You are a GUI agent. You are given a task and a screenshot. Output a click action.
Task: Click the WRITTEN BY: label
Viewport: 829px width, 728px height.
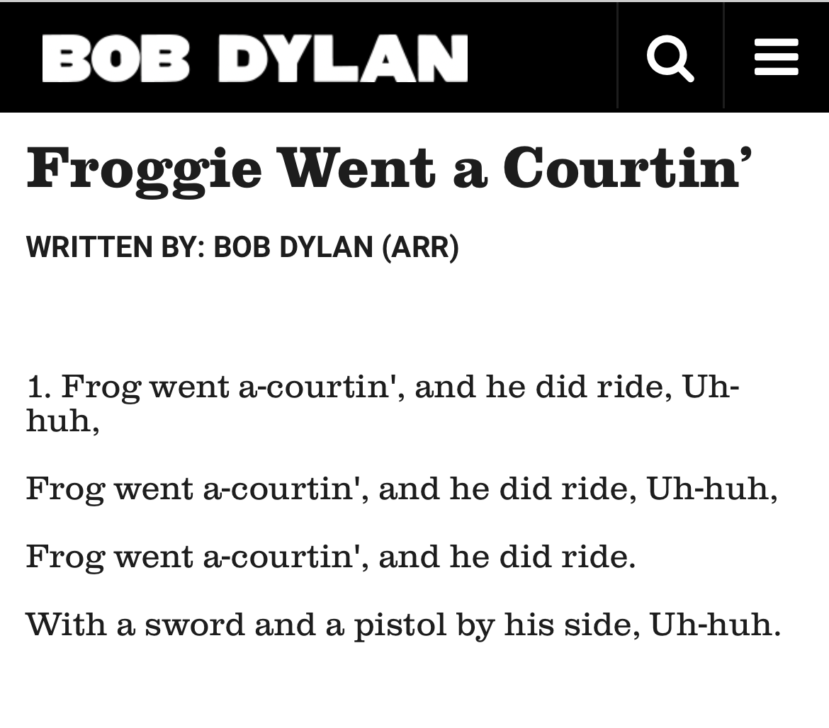[115, 246]
